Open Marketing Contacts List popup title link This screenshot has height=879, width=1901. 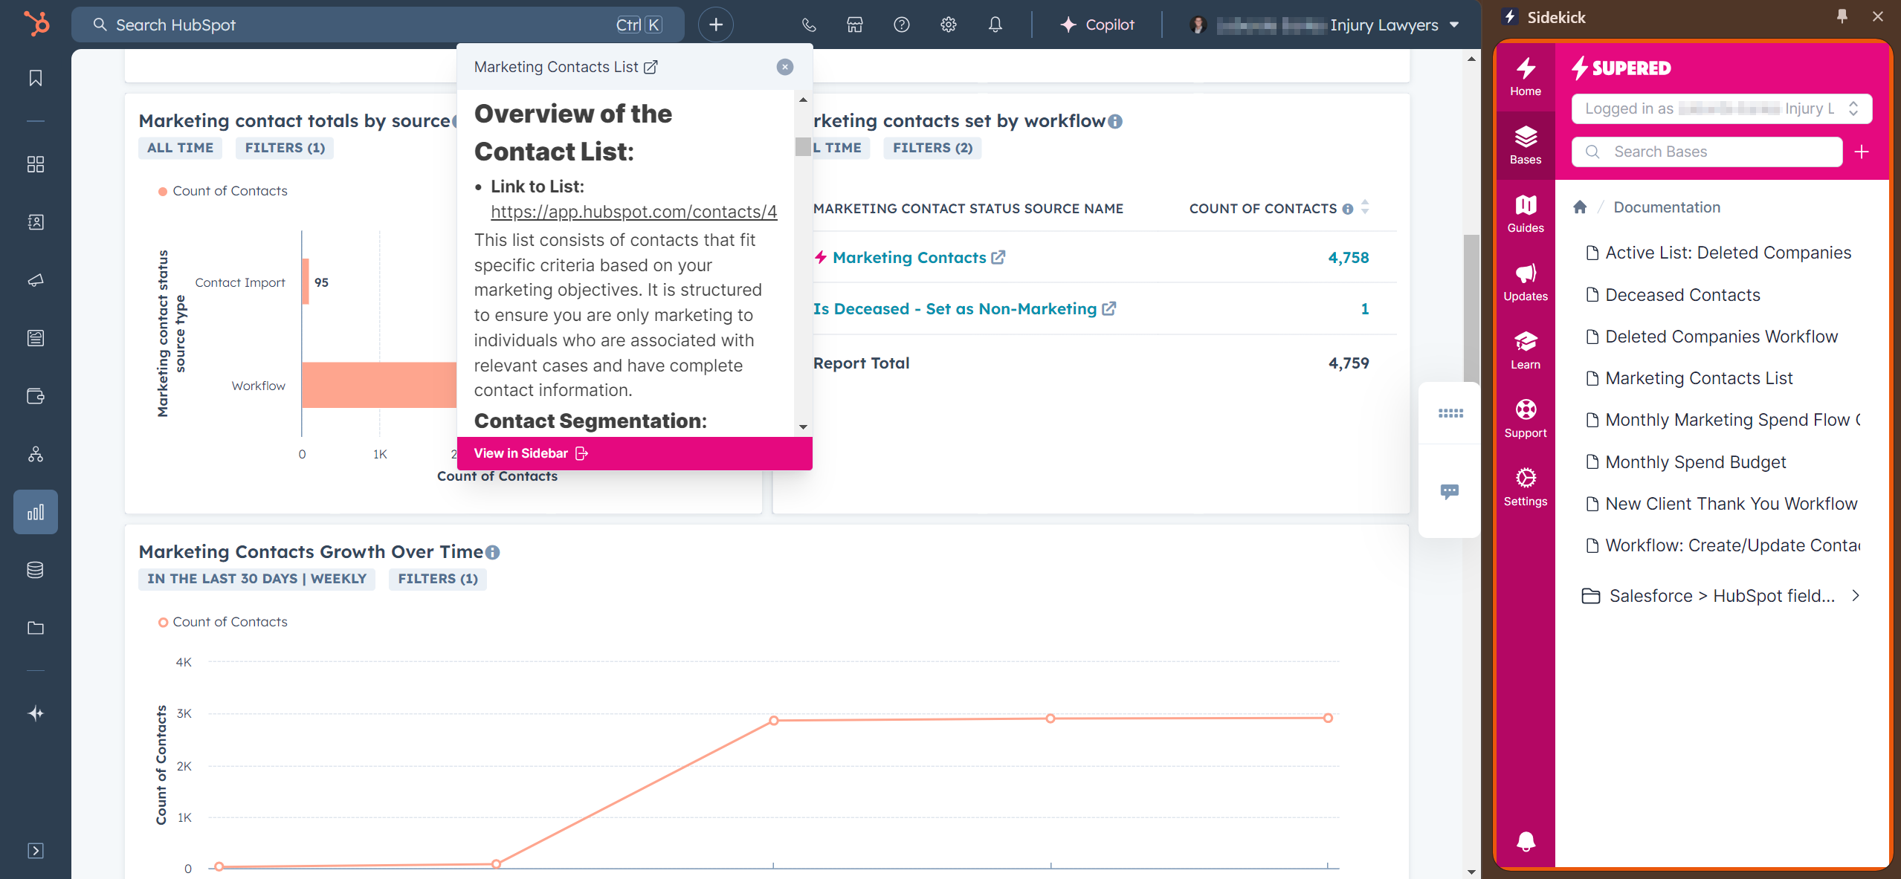[x=566, y=67]
